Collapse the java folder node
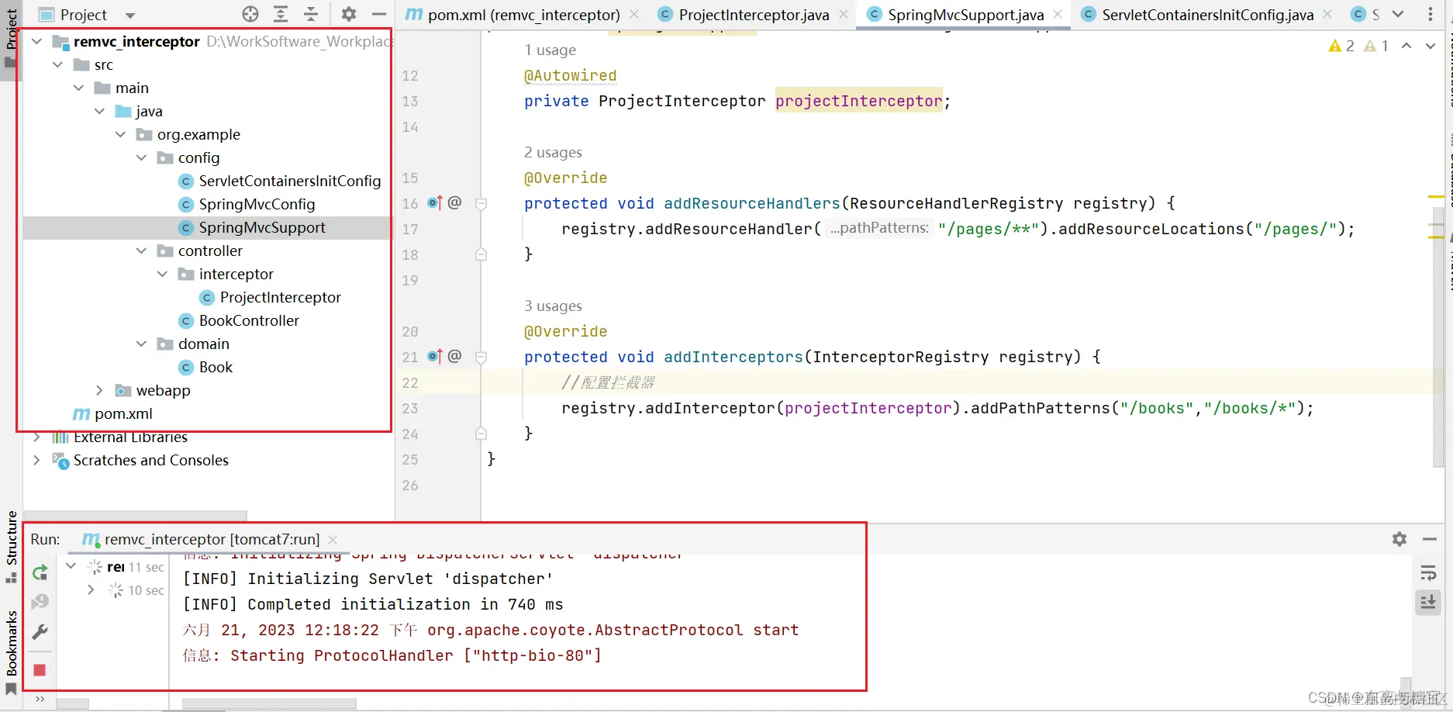This screenshot has width=1453, height=712. 99,111
